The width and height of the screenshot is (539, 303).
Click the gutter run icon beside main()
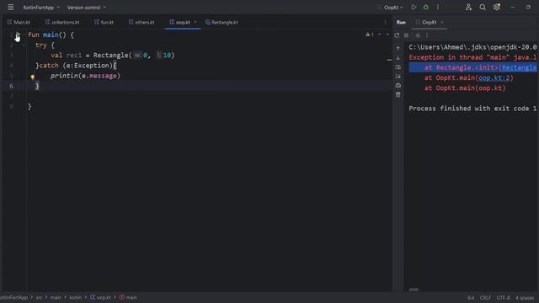(18, 35)
